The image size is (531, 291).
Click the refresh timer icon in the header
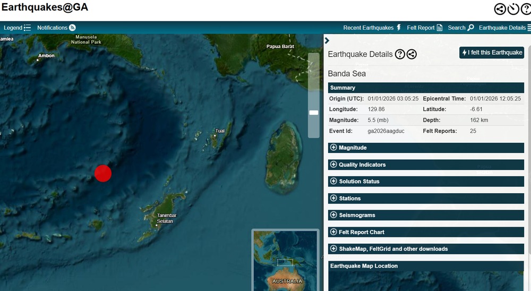tap(513, 9)
